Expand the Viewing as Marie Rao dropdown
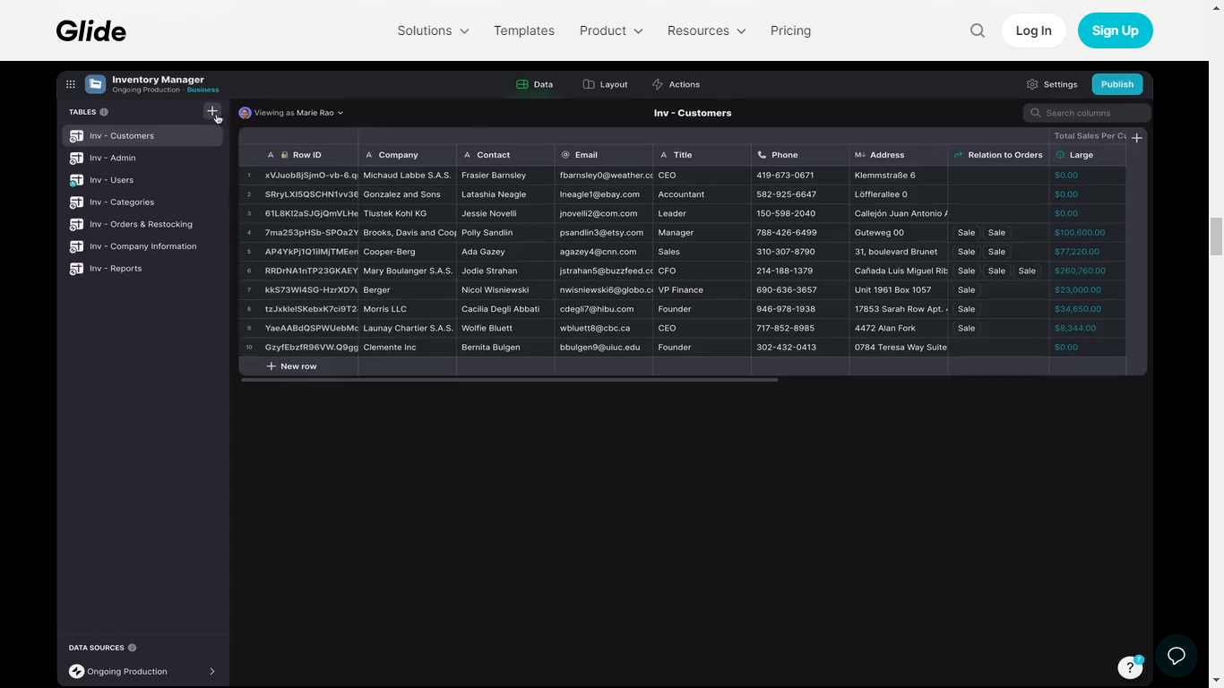Viewport: 1224px width, 688px height. pyautogui.click(x=292, y=113)
